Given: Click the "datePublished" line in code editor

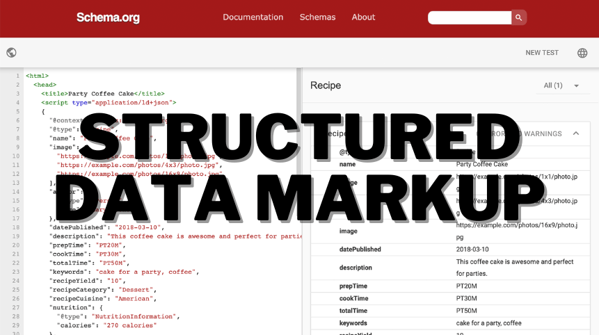Looking at the screenshot, I should point(106,227).
